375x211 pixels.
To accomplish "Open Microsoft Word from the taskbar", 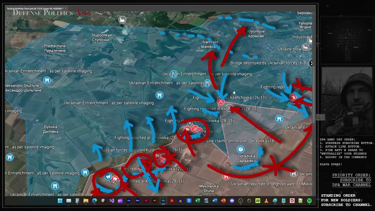I will (215, 201).
